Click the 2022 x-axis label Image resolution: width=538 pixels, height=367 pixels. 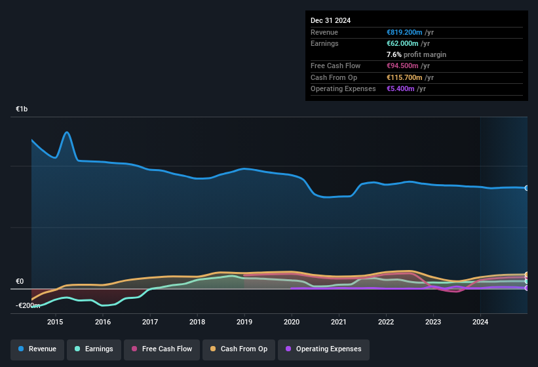coord(386,322)
